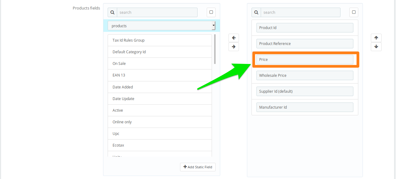Select Product Reference in selected list
Screen dimensions: 396x179
coord(305,44)
